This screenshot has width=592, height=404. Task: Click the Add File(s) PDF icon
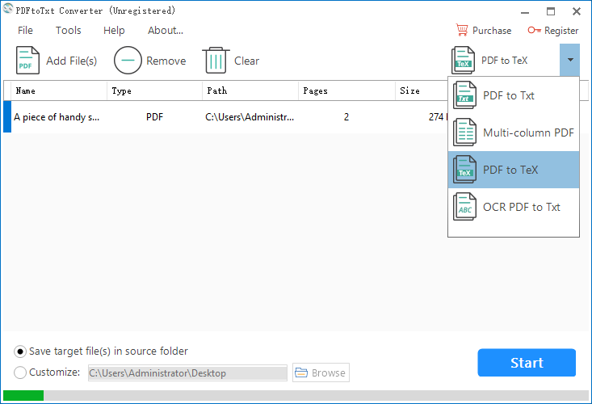coord(27,60)
